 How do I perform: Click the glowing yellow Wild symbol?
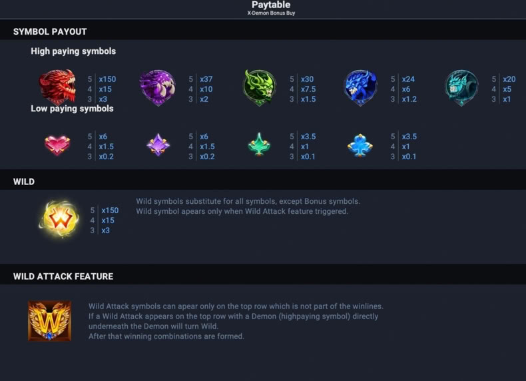[x=59, y=219]
